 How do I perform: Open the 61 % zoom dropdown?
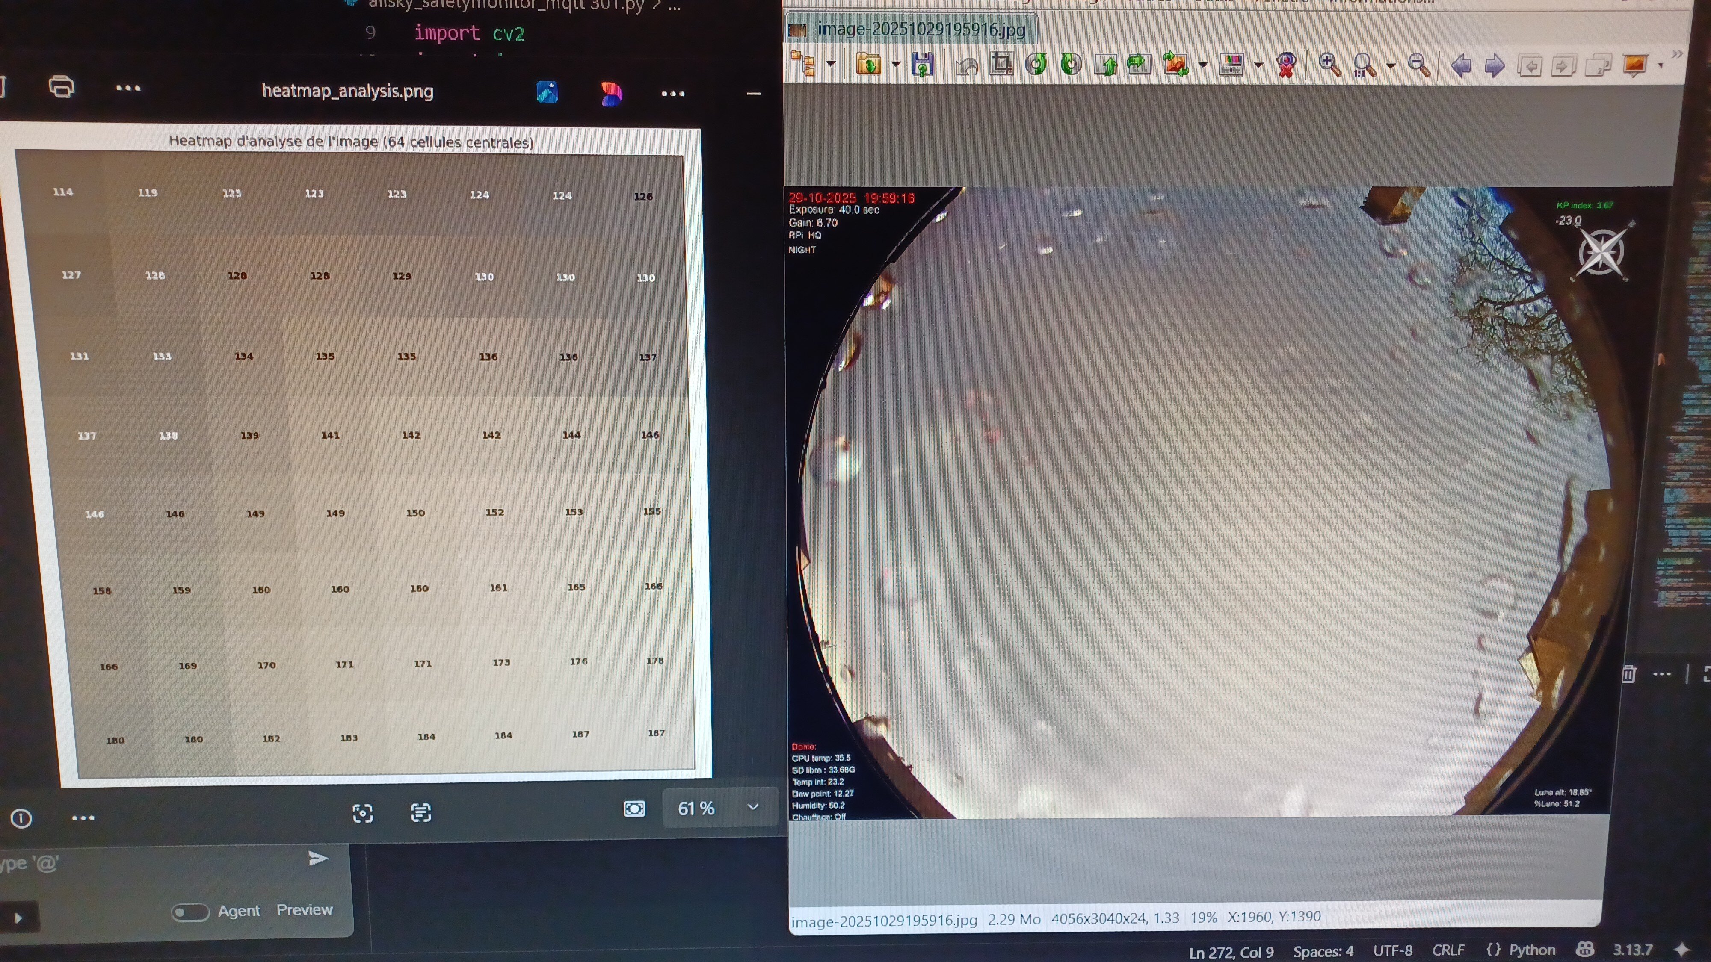752,807
